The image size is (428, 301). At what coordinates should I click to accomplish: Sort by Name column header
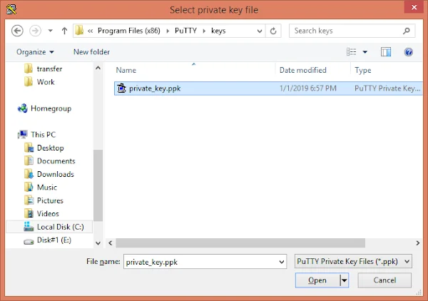[126, 70]
